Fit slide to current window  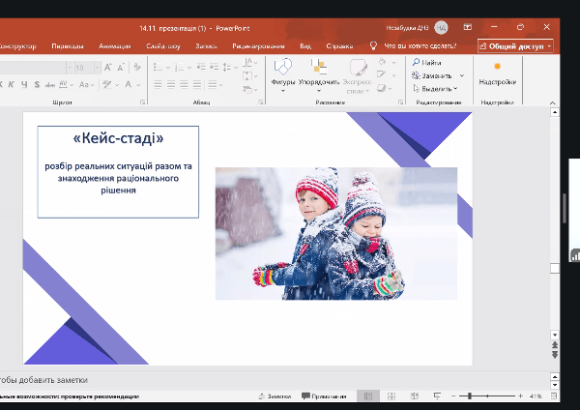click(x=556, y=396)
